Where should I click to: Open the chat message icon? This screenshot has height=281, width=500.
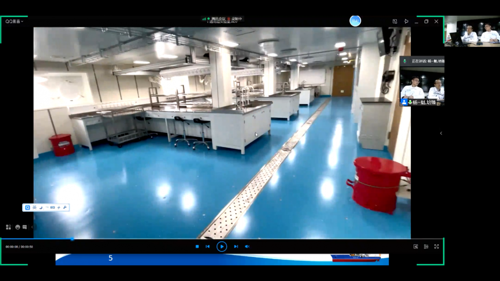coord(25,227)
